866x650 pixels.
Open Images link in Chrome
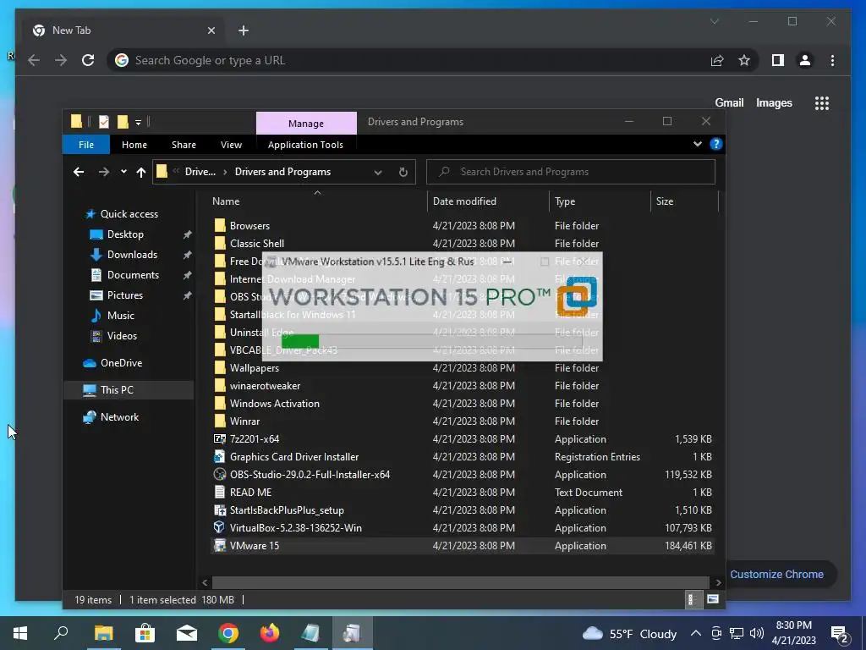(x=774, y=102)
